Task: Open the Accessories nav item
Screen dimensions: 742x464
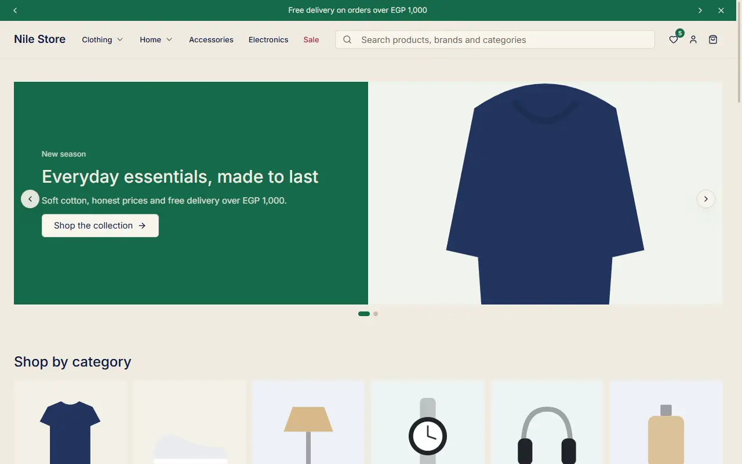Action: click(x=211, y=39)
